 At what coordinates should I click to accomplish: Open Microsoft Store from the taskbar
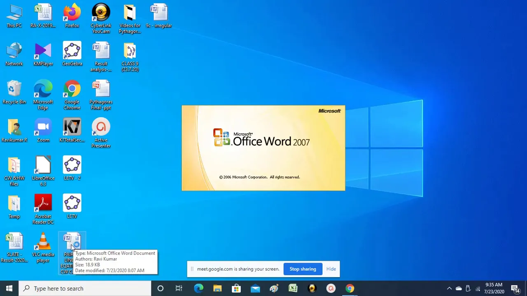tap(236, 288)
